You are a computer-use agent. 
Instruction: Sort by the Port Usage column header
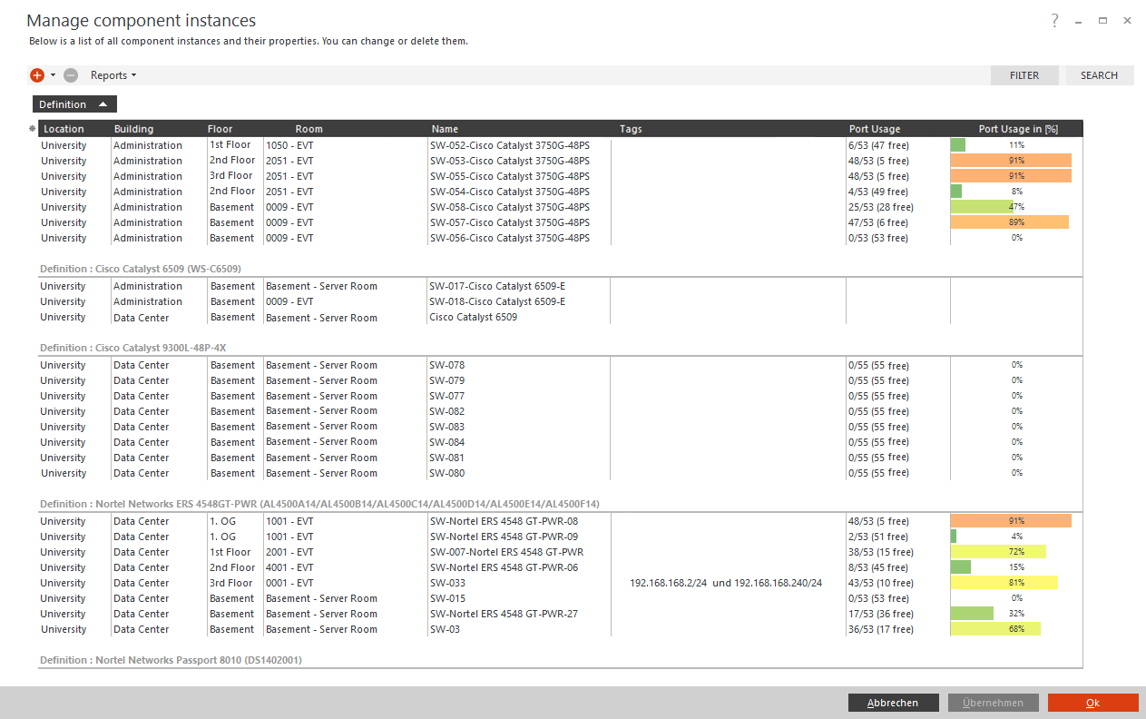click(875, 129)
